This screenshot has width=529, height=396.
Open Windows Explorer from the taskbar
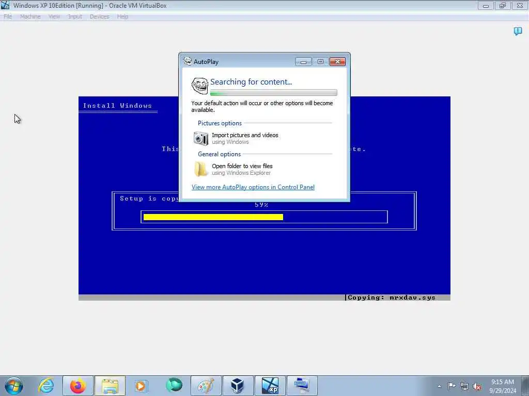(110, 386)
